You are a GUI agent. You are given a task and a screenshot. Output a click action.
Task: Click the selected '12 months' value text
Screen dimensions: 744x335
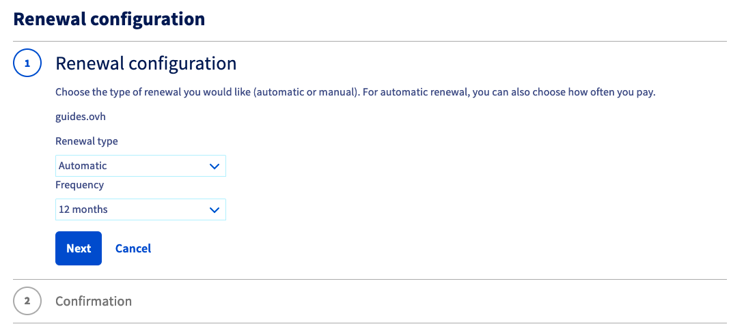coord(83,209)
